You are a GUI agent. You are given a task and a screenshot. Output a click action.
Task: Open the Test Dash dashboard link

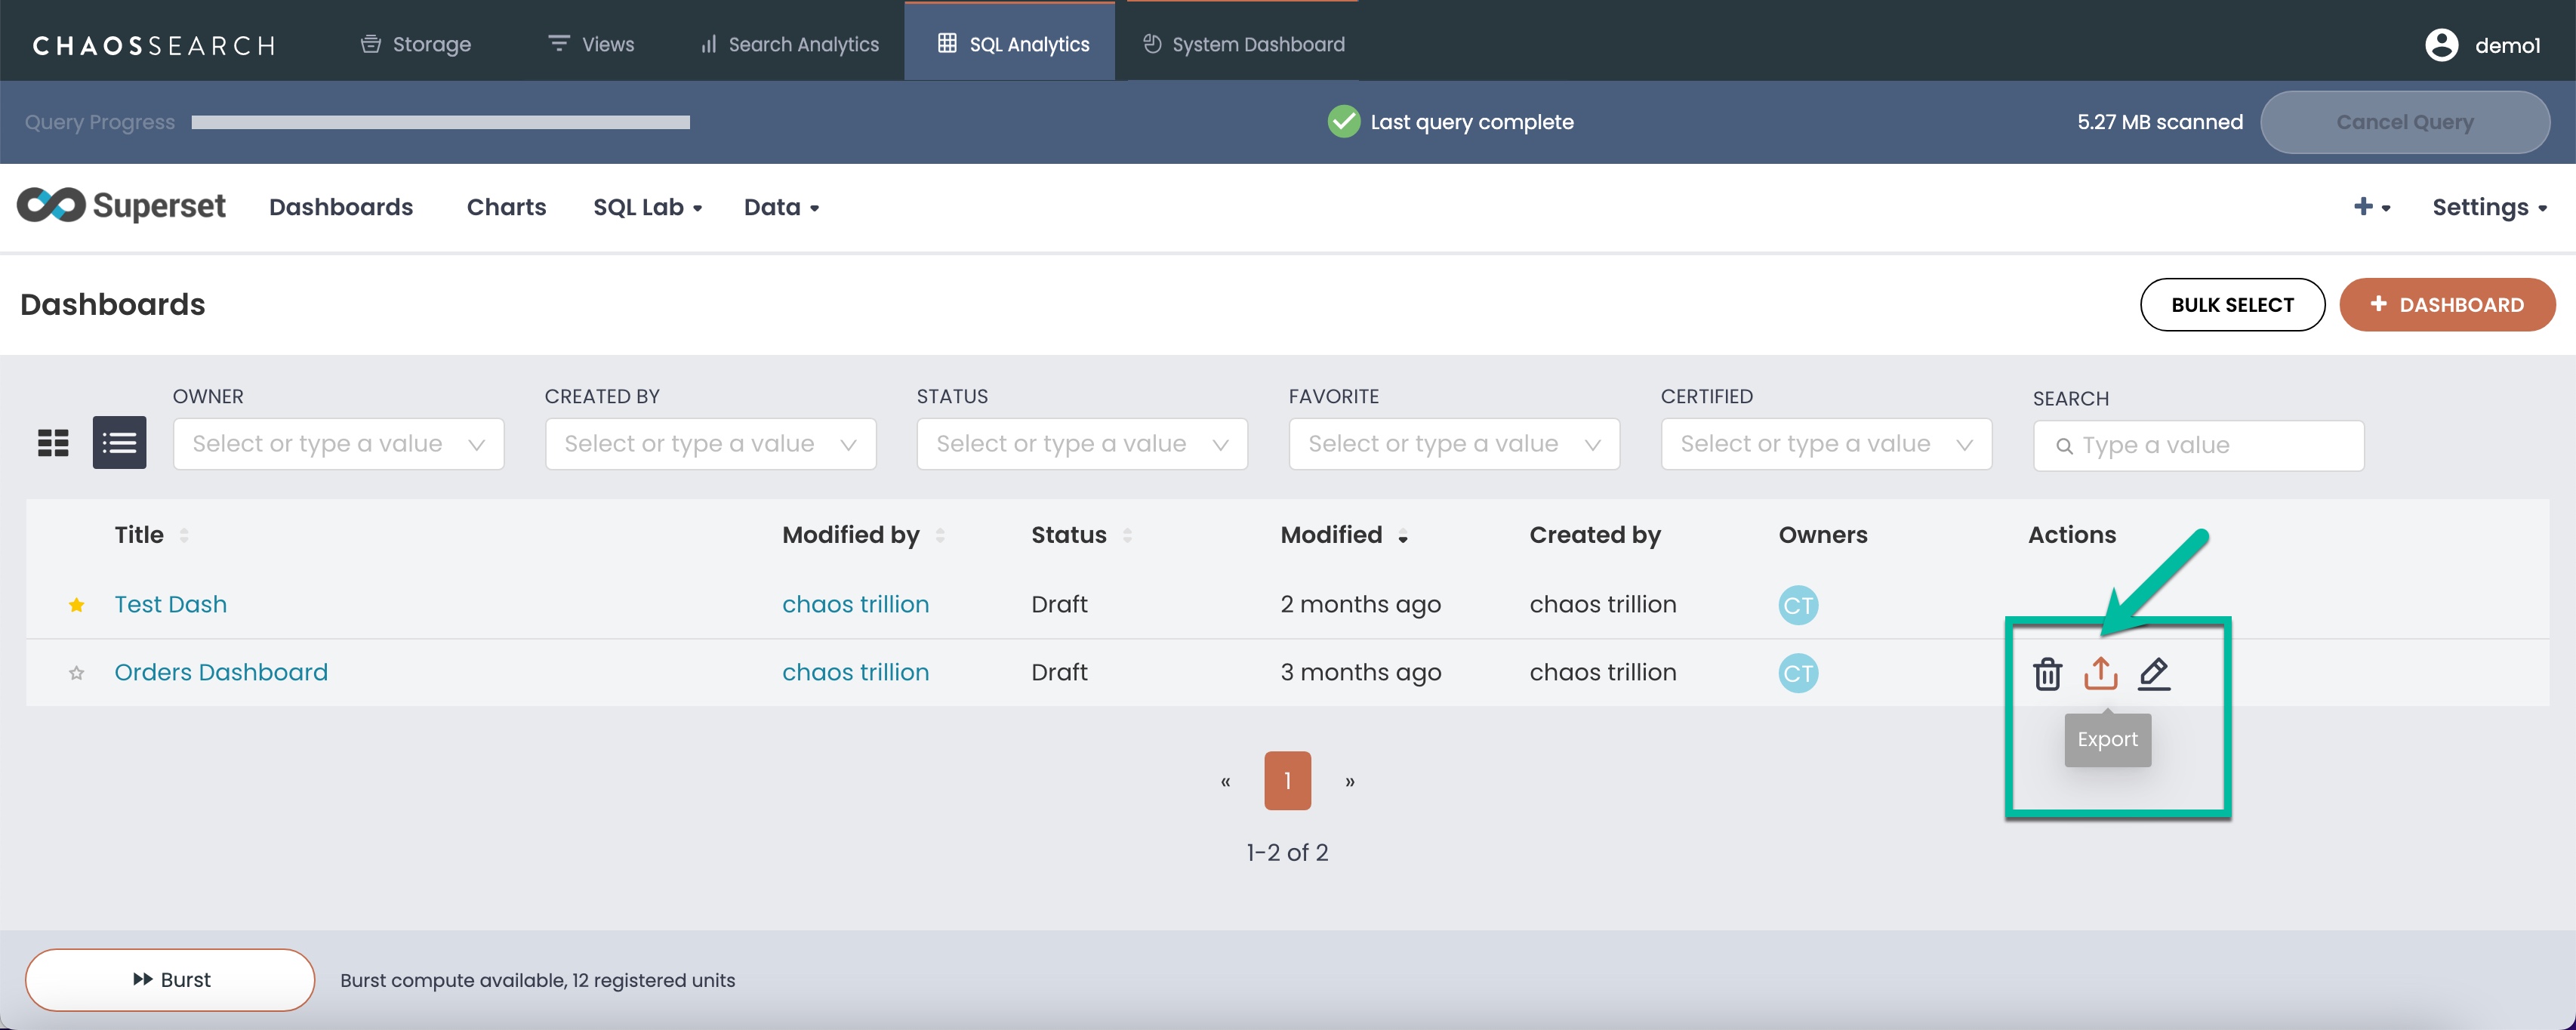tap(170, 605)
